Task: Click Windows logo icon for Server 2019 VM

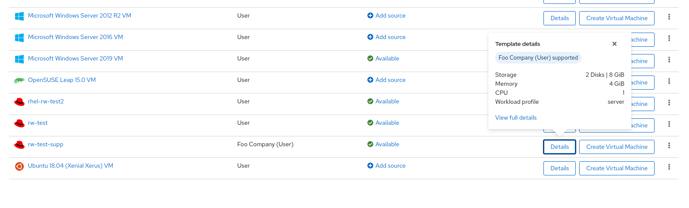Action: click(x=19, y=59)
